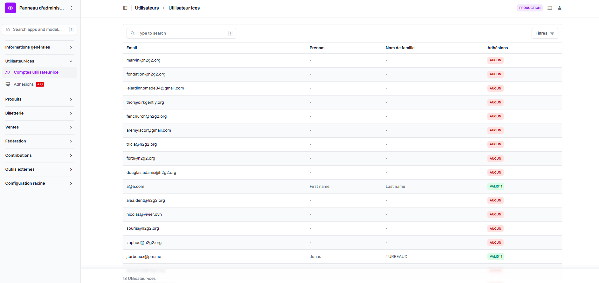Click the purple admin panel logo icon

tap(10, 8)
